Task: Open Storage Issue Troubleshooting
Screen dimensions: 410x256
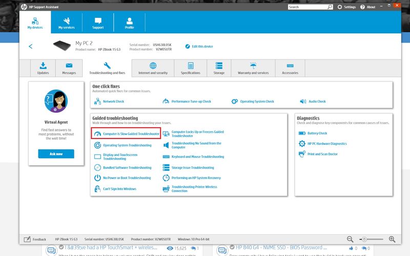Action: (x=193, y=168)
